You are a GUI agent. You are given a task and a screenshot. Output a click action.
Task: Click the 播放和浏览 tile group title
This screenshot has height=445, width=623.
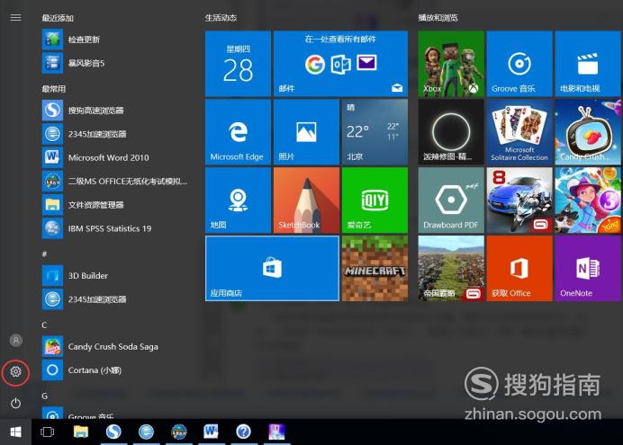pos(438,17)
